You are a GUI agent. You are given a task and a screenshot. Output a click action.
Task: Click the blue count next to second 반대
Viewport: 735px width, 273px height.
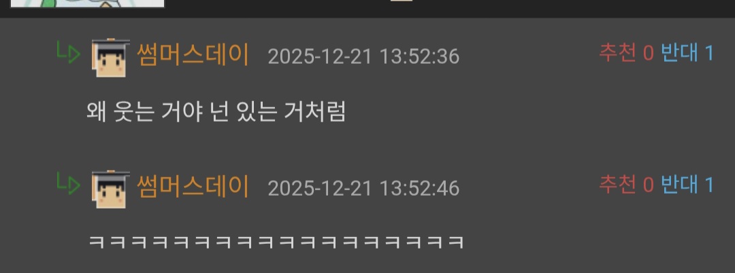(709, 185)
